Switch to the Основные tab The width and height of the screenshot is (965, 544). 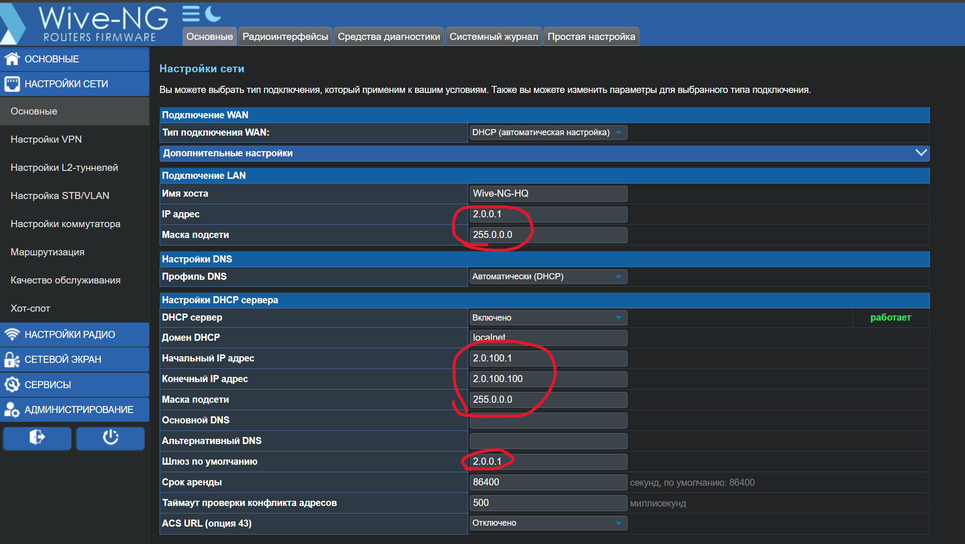(x=209, y=37)
